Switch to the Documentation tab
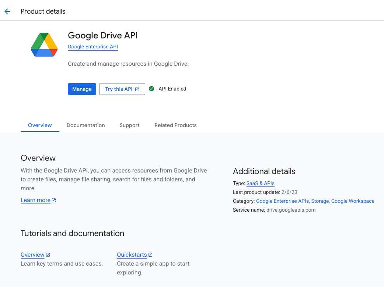Image resolution: width=384 pixels, height=287 pixels. click(x=86, y=125)
